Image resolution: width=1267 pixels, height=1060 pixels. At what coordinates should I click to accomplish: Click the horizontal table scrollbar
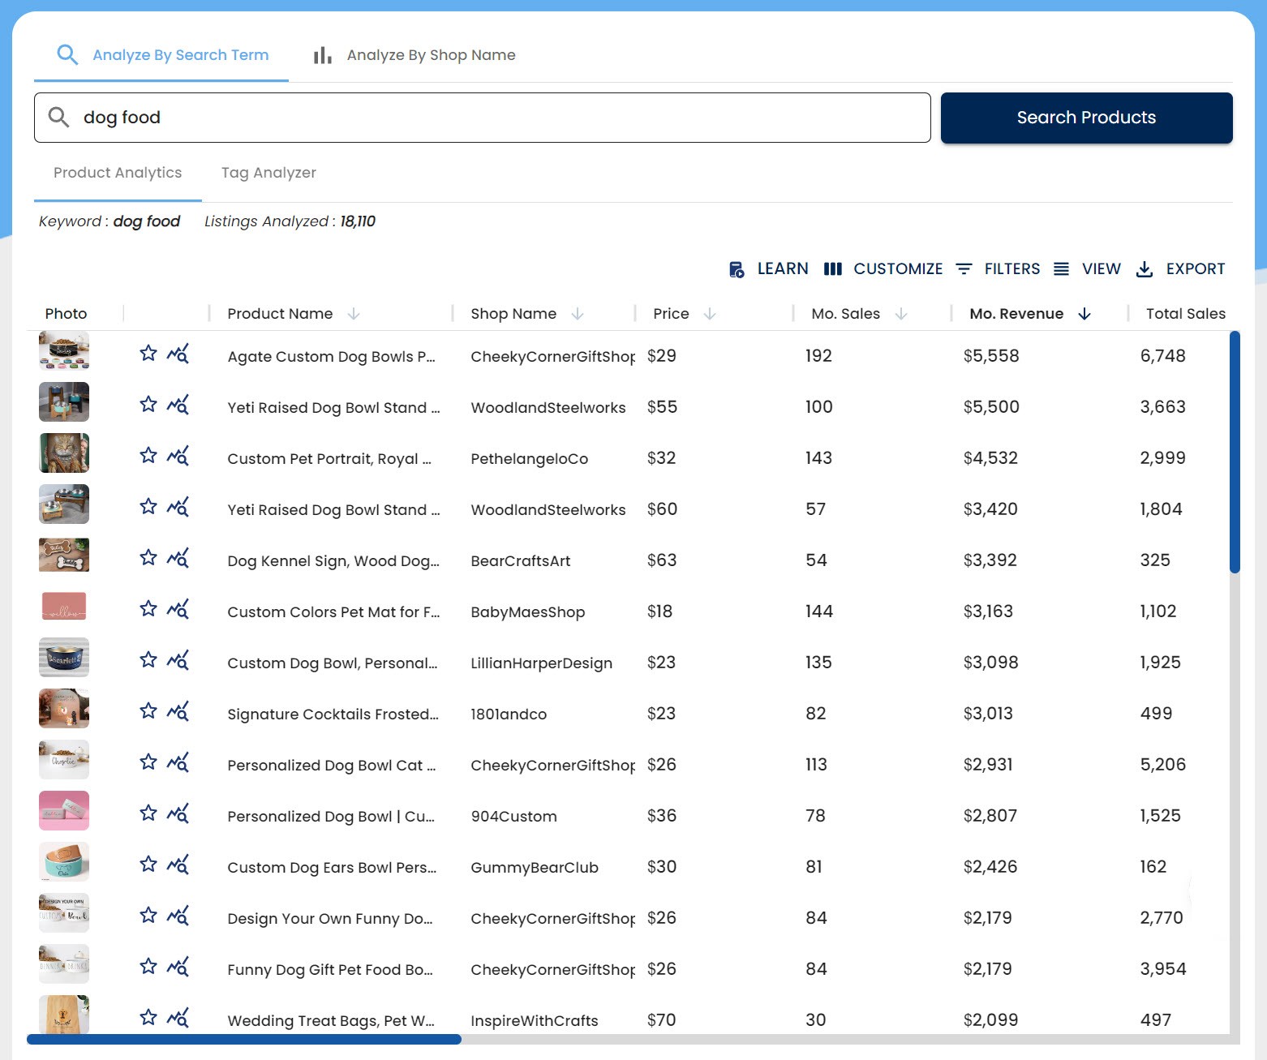(243, 1040)
